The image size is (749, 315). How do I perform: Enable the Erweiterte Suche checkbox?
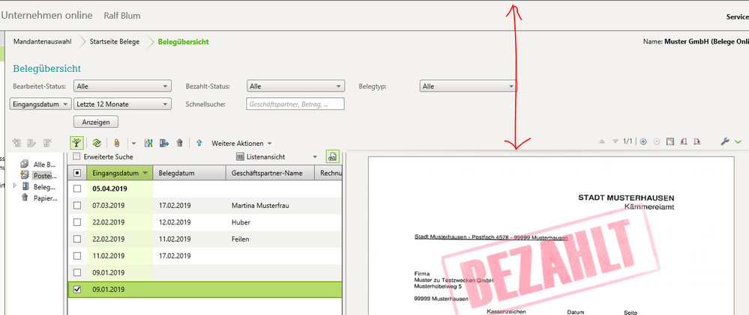tap(76, 156)
